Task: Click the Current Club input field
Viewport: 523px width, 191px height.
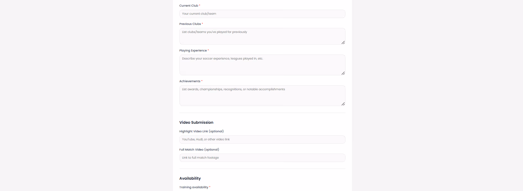Action: click(x=262, y=14)
